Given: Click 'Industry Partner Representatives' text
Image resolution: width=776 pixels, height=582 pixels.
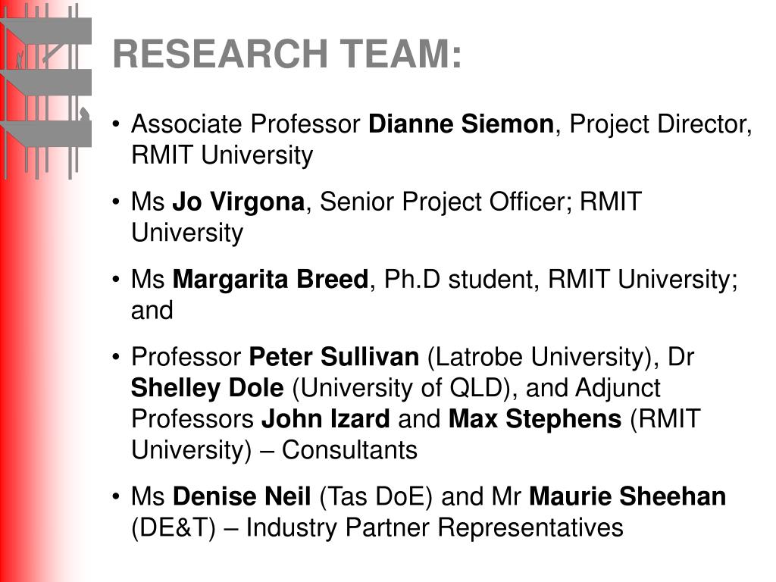Looking at the screenshot, I should [x=434, y=527].
